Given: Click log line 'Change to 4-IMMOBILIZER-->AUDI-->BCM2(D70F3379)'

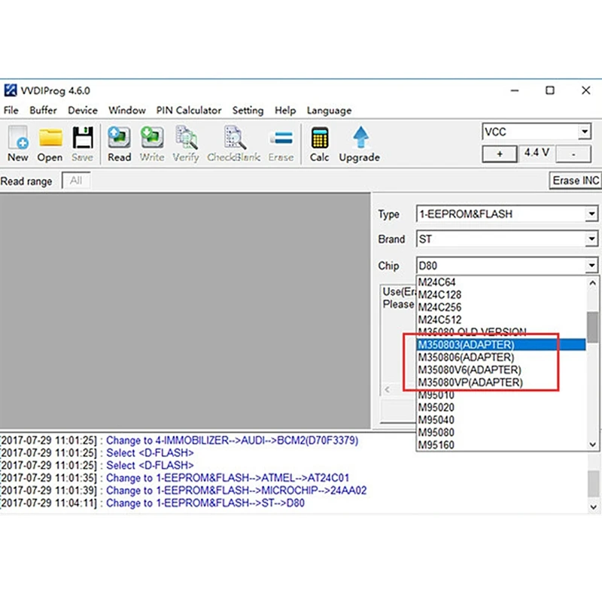Looking at the screenshot, I should click(x=233, y=440).
